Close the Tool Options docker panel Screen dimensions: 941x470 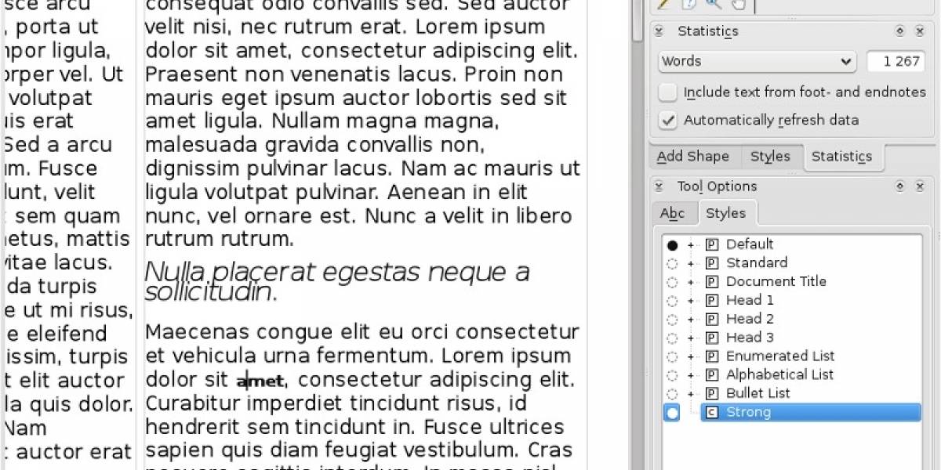[x=919, y=186]
